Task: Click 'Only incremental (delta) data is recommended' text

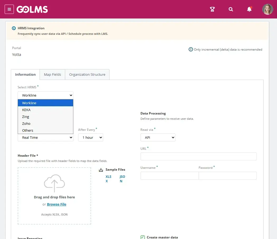Action: click(x=228, y=50)
